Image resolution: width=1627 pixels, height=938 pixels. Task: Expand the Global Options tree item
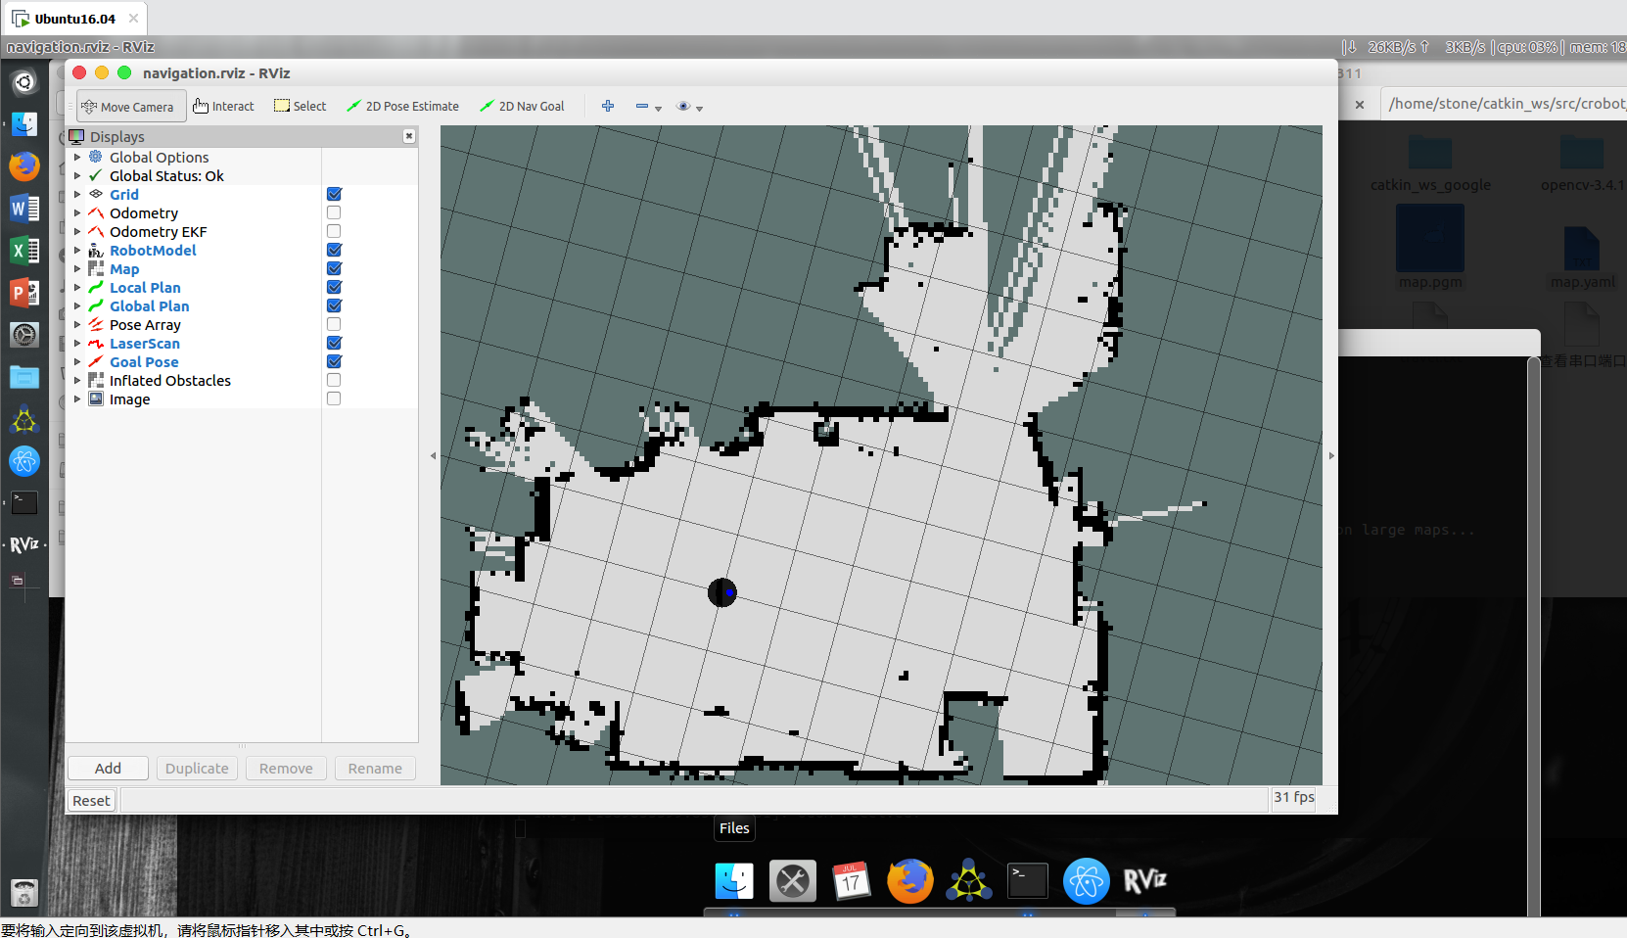click(x=77, y=158)
